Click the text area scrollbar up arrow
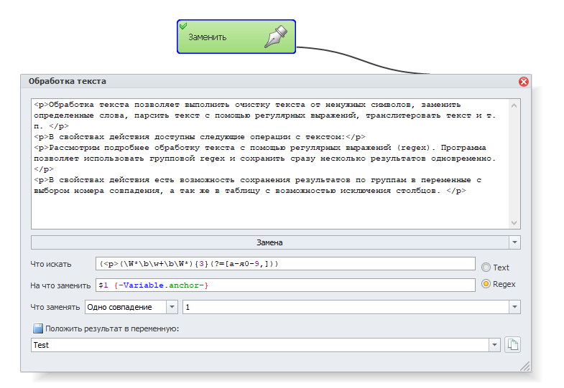This screenshot has height=388, width=564. [x=514, y=105]
